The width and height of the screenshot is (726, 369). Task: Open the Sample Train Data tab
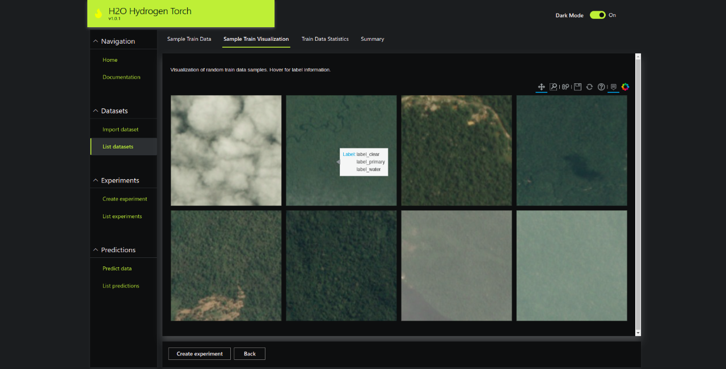pyautogui.click(x=189, y=39)
